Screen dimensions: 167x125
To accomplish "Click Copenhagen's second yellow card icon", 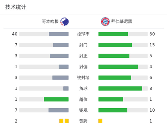I will coord(67,121).
